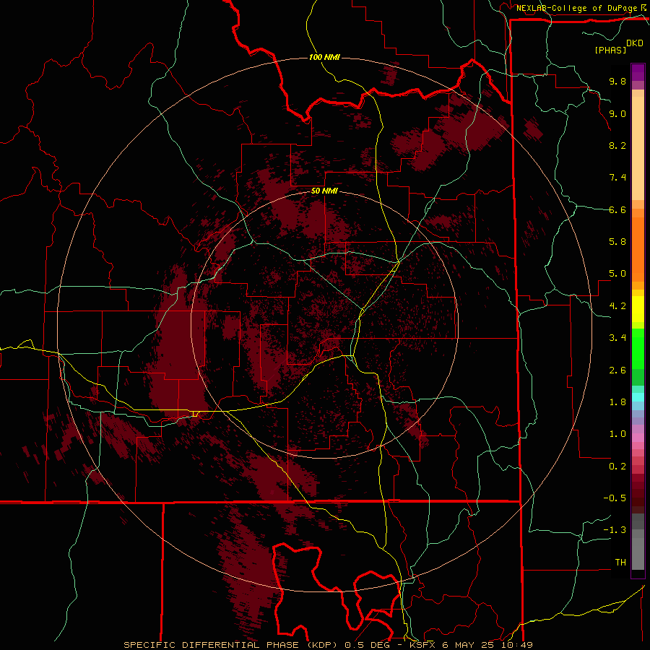
Task: Click the [PHAS] legend label
Action: (610, 50)
